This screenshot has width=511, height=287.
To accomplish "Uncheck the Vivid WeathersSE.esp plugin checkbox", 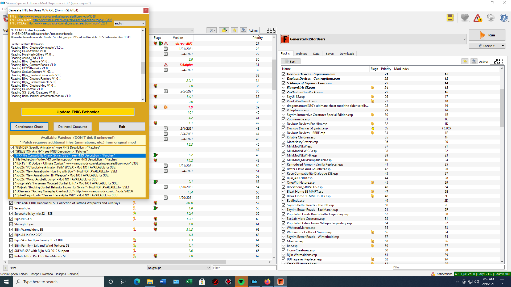I will 284,101.
